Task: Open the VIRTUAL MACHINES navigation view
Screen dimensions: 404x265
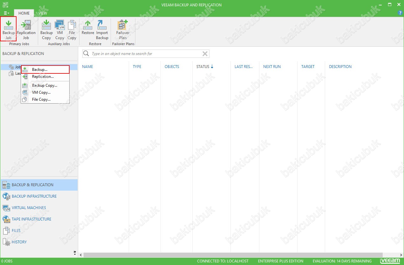Action: pyautogui.click(x=39, y=208)
